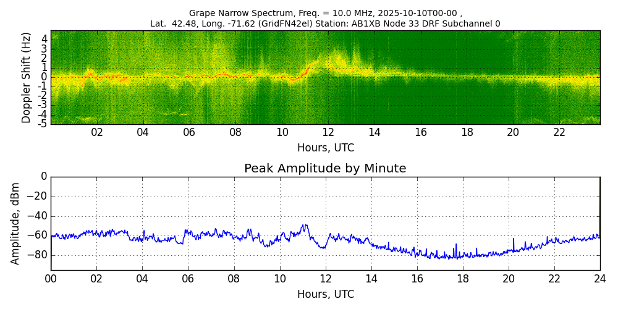Click hour 12 tick on spectrogram axis
This screenshot has width=618, height=309.
328,132
